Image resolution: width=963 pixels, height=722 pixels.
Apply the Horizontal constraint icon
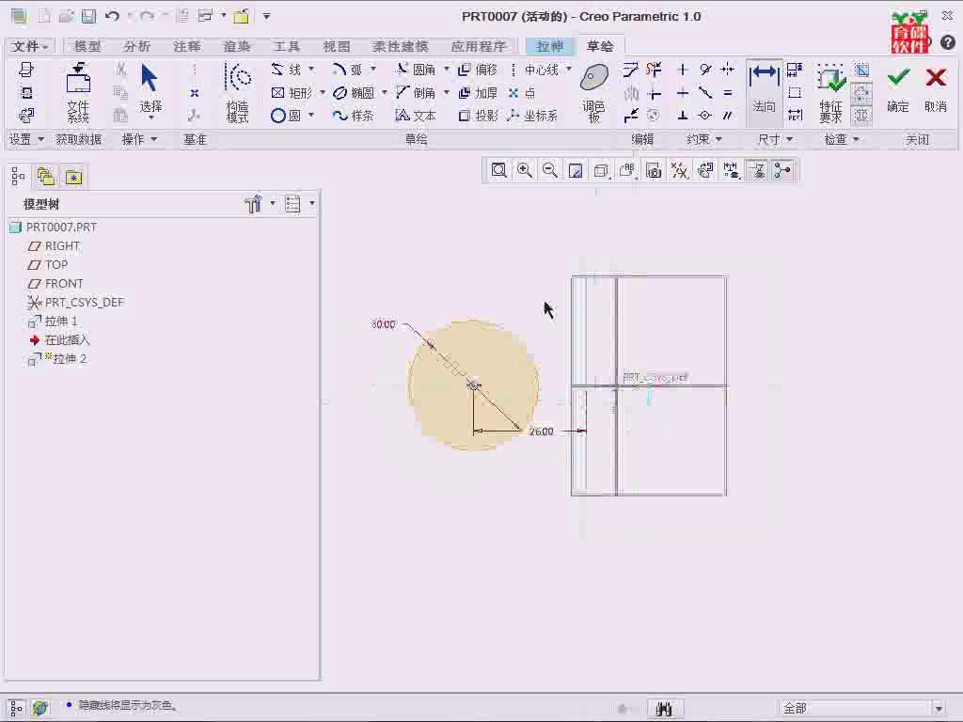click(683, 93)
